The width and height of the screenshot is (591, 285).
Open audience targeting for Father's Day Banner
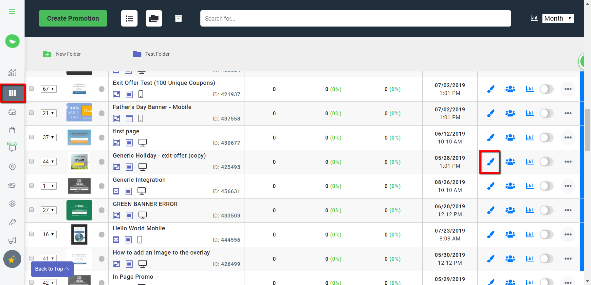[510, 113]
